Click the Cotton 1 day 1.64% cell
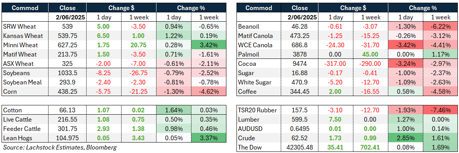The width and height of the screenshot is (459, 153). click(174, 110)
